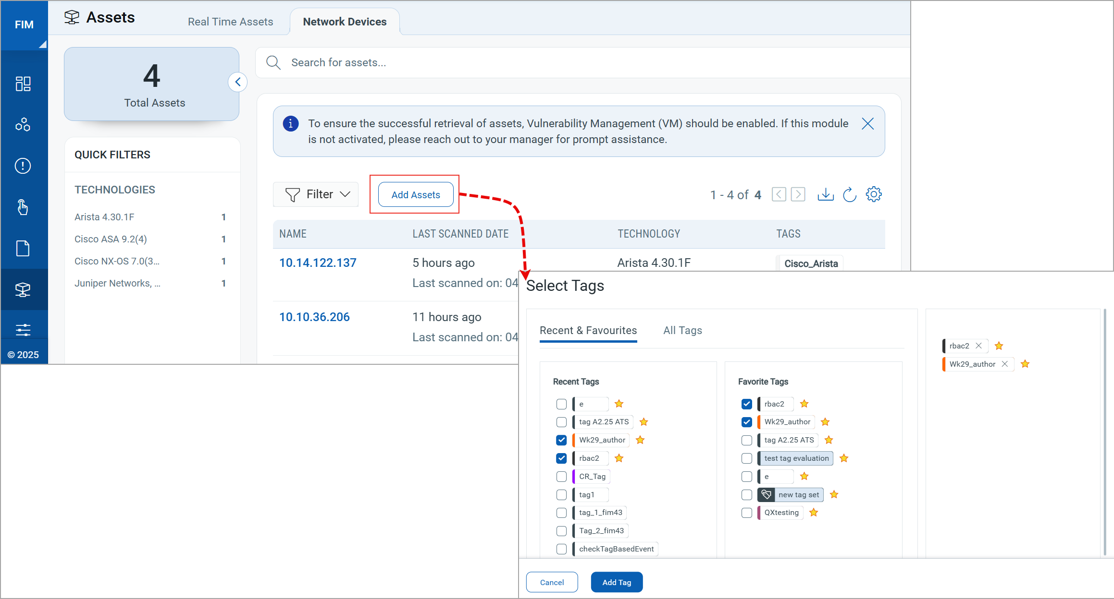Uncheck Wk29_author in Recent Tags
This screenshot has height=599, width=1114.
(561, 440)
